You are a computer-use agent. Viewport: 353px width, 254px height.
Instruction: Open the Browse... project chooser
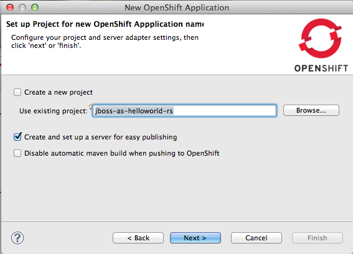[311, 110]
